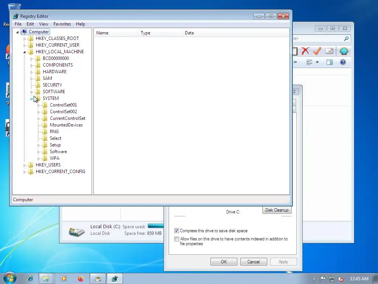The width and height of the screenshot is (378, 284).
Task: Open the view options dropdown in Explorer
Action: pos(317,62)
